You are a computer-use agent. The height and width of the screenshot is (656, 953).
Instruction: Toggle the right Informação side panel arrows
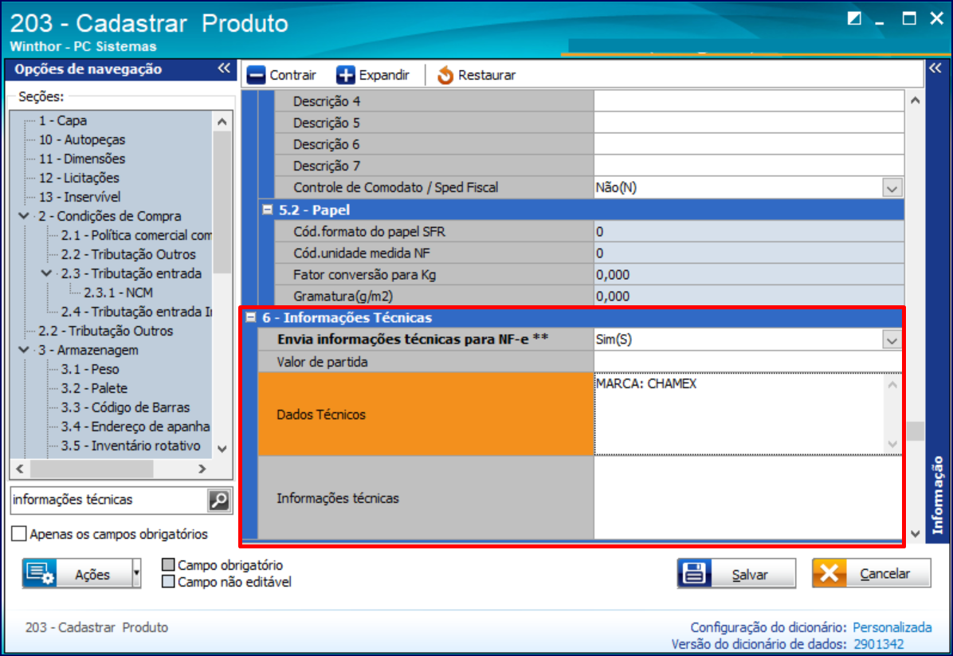point(935,68)
